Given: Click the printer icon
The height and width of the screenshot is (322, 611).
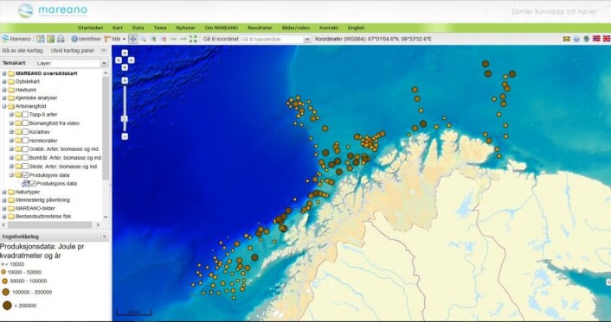Looking at the screenshot, I should pos(61,39).
